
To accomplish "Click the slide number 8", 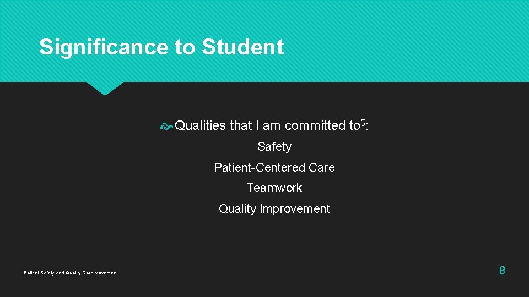I will click(502, 271).
